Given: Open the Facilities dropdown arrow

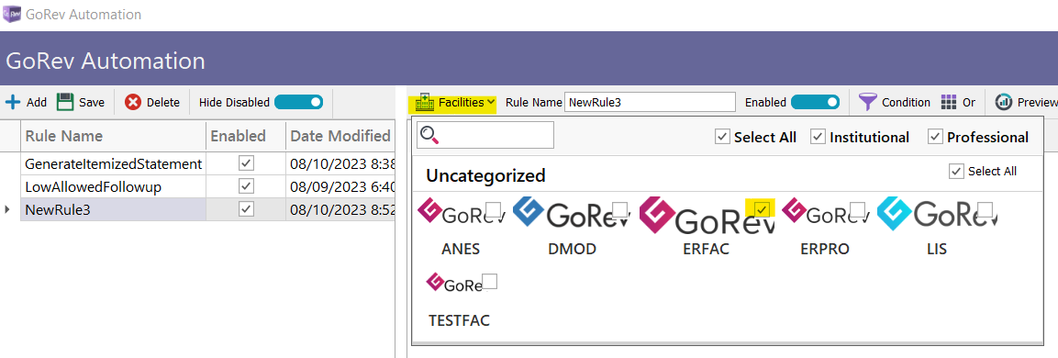Looking at the screenshot, I should [491, 103].
